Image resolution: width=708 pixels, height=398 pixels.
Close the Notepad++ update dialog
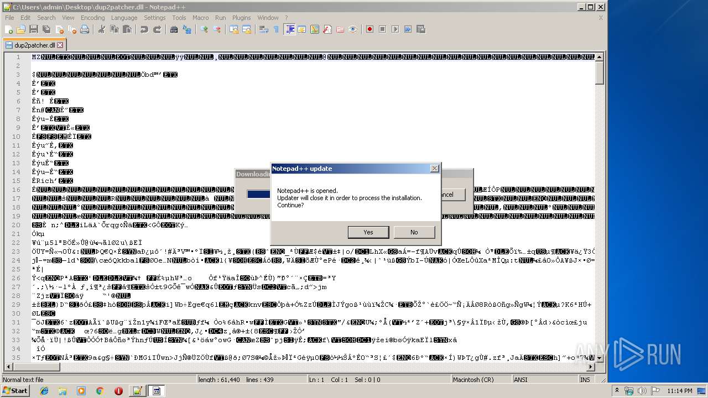coord(435,168)
